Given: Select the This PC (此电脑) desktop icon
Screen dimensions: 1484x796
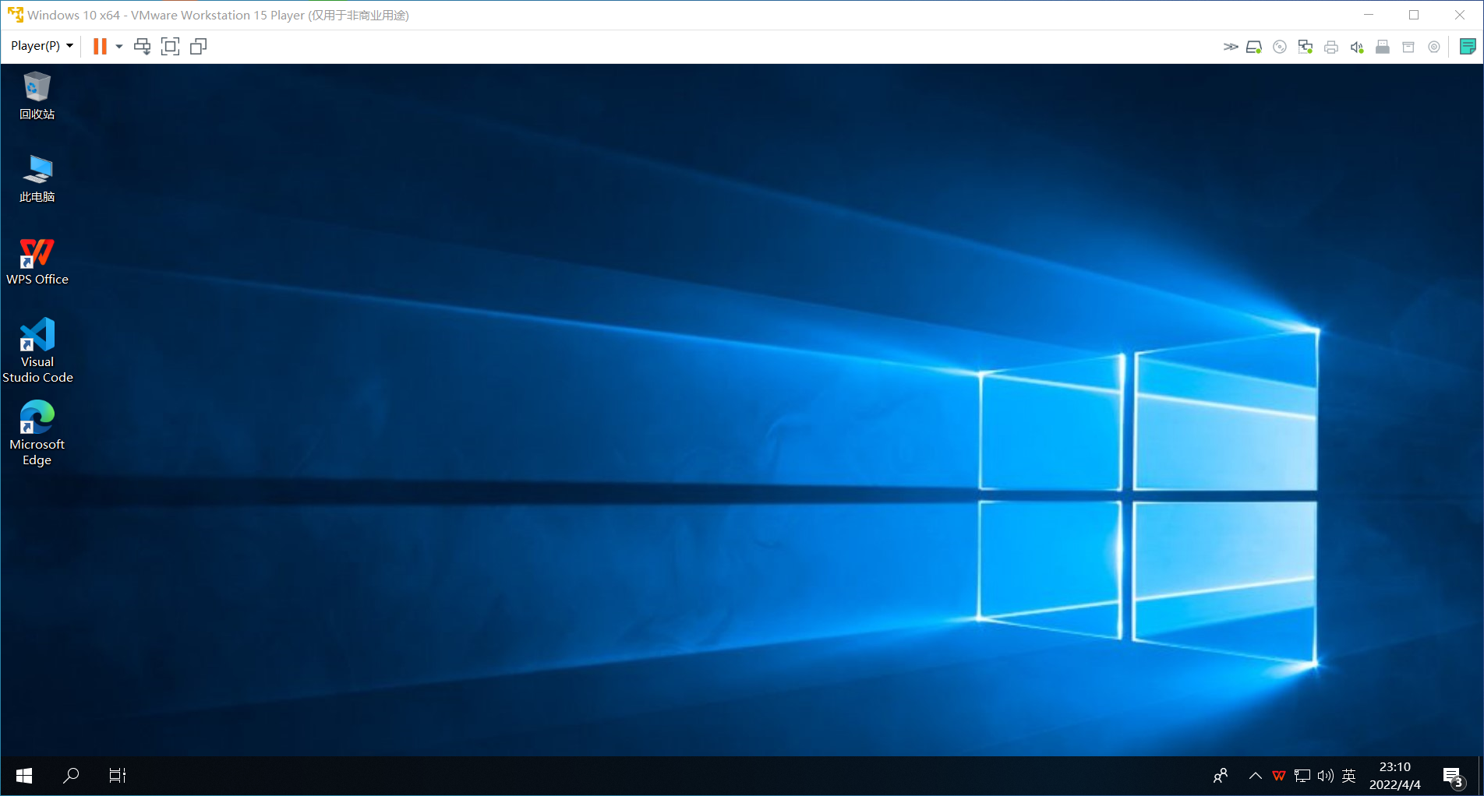Looking at the screenshot, I should coord(37,178).
